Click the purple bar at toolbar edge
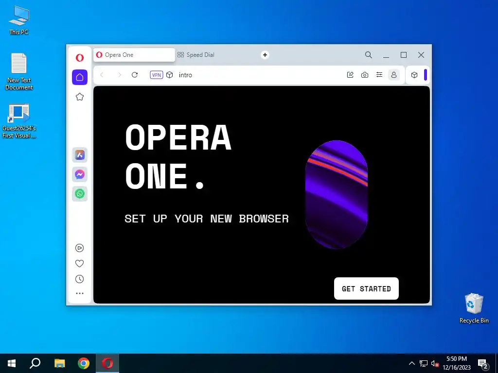 pyautogui.click(x=425, y=75)
